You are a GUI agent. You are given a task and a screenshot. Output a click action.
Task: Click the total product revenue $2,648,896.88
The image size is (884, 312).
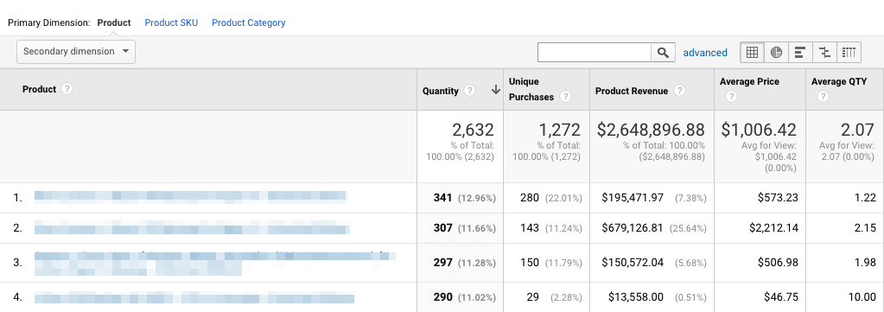[651, 130]
